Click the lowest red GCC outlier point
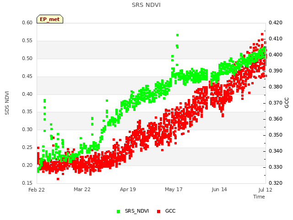The height and width of the screenshot is (220, 293). pos(58,179)
